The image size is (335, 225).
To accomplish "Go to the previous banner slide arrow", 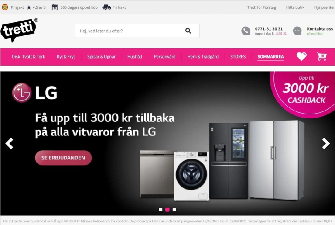I will 10,143.
